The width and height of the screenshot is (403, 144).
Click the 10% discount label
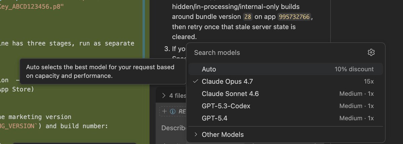tap(354, 69)
